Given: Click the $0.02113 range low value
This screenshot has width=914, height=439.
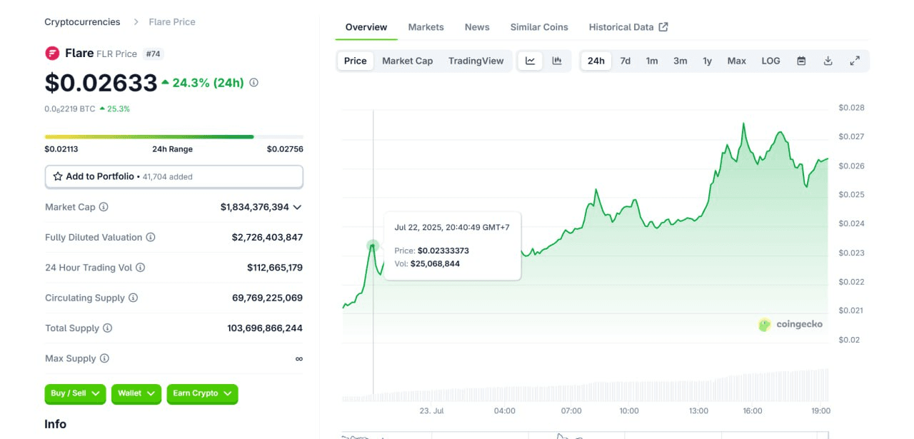Looking at the screenshot, I should (x=61, y=149).
